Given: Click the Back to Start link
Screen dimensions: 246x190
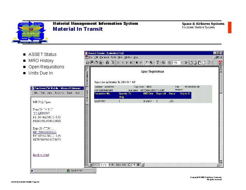Looking at the screenshot, I should [x=41, y=155].
